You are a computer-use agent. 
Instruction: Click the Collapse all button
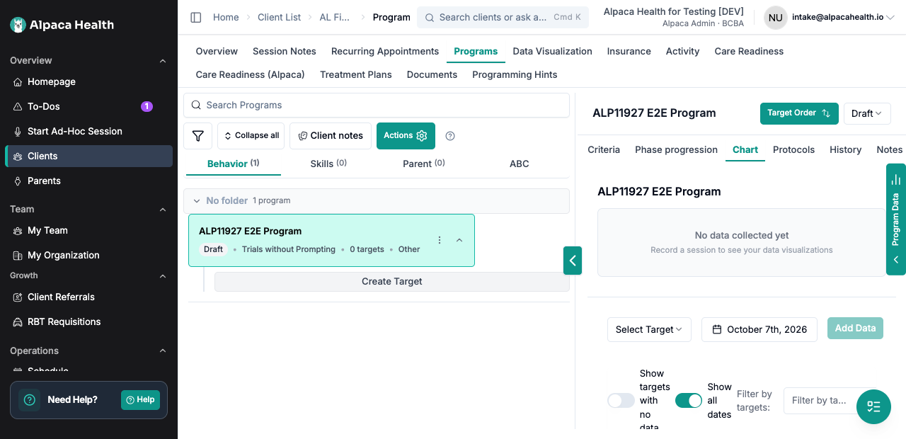tap(251, 136)
